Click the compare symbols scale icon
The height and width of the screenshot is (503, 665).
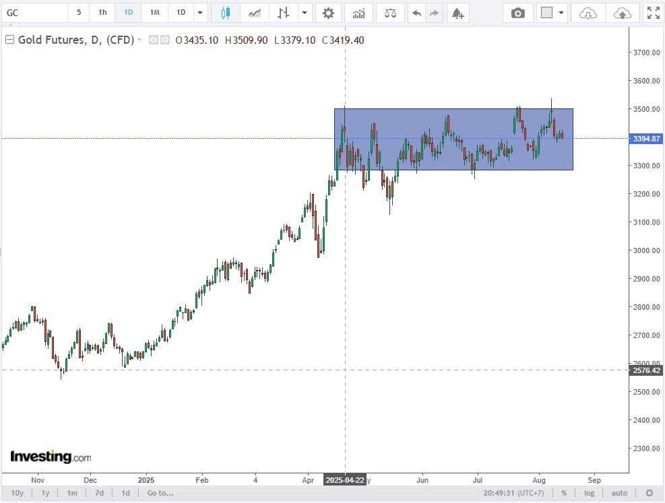pyautogui.click(x=390, y=13)
